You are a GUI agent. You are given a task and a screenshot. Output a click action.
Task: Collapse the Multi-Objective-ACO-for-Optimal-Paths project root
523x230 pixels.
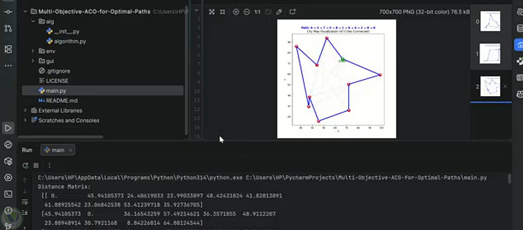[x=25, y=11]
